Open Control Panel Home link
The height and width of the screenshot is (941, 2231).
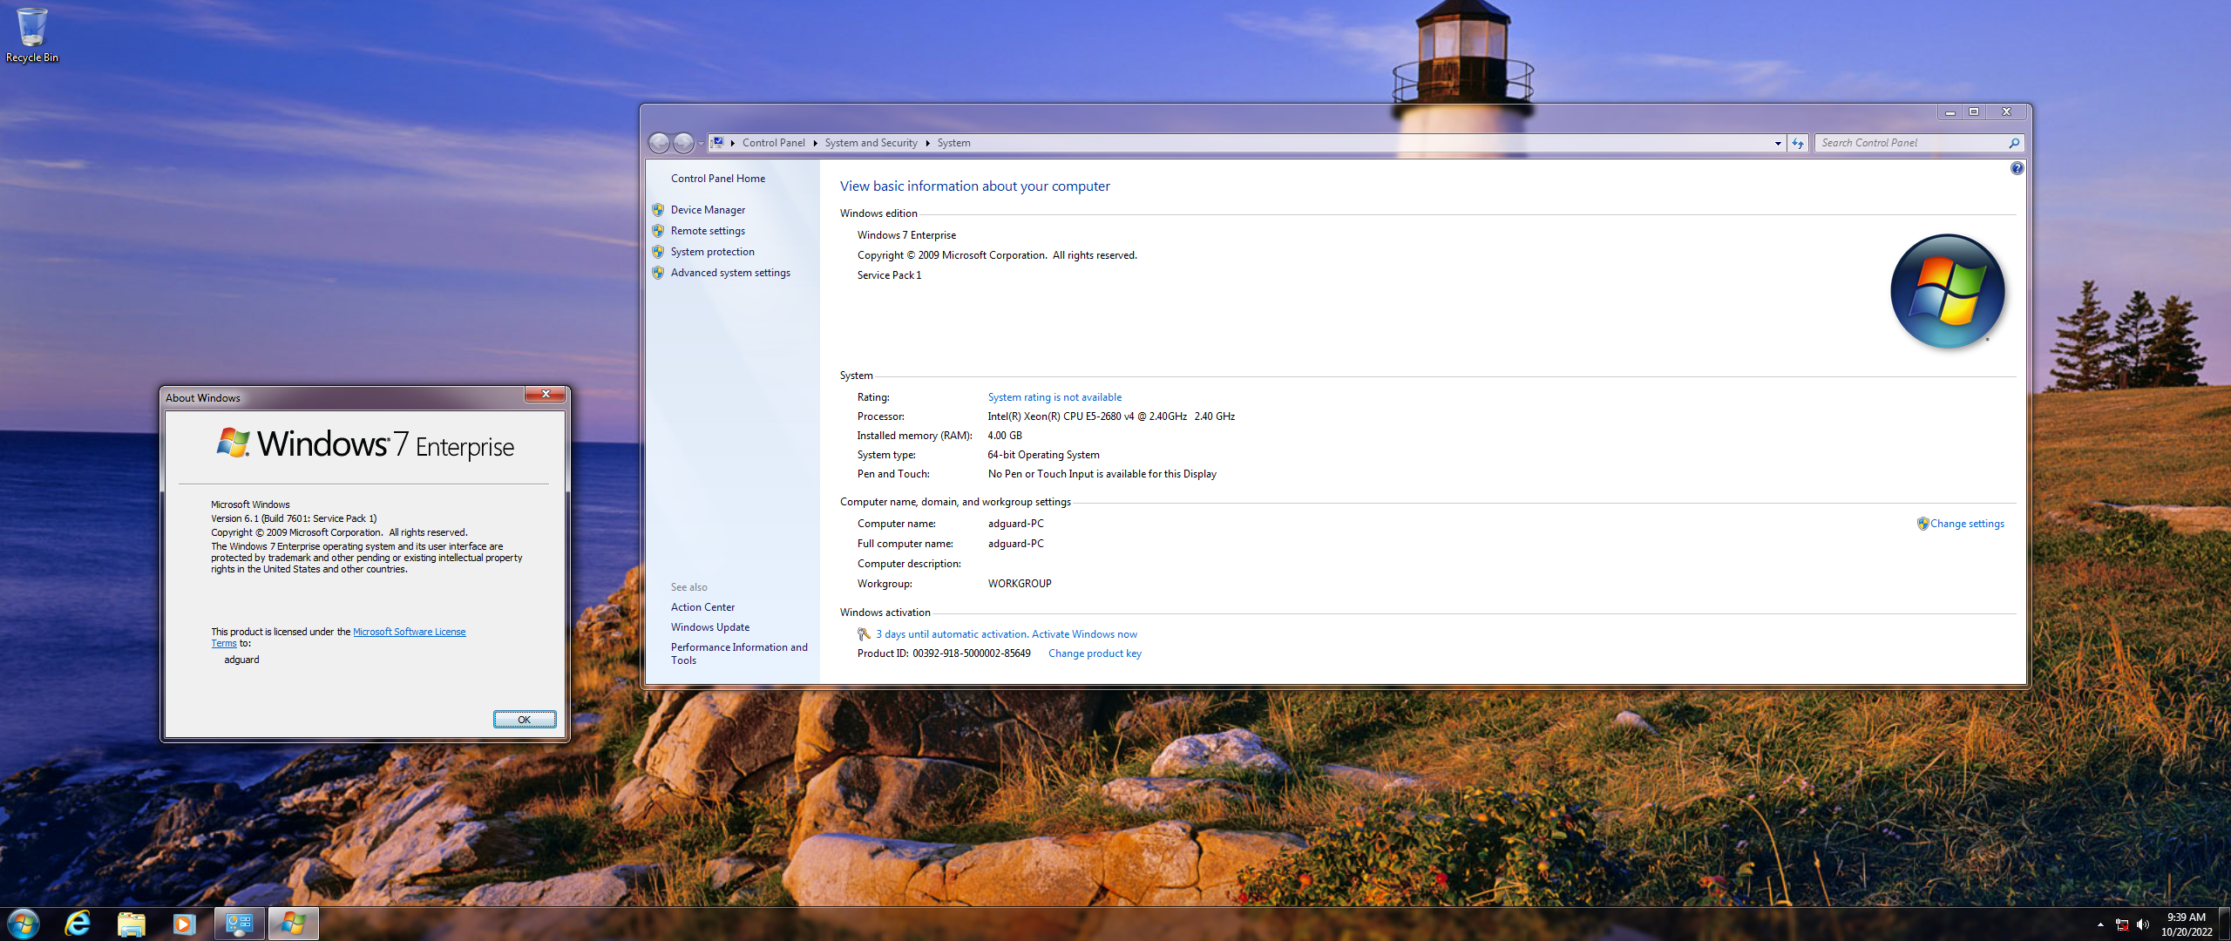[x=718, y=179]
